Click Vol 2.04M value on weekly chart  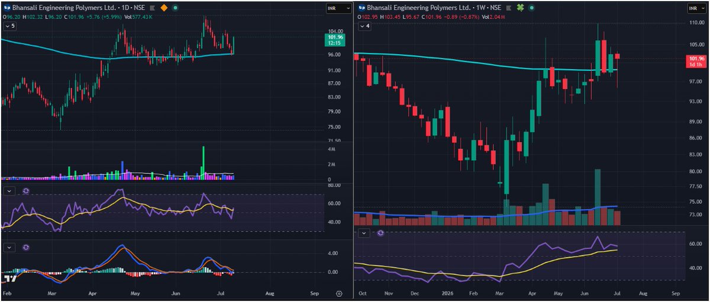pos(492,18)
